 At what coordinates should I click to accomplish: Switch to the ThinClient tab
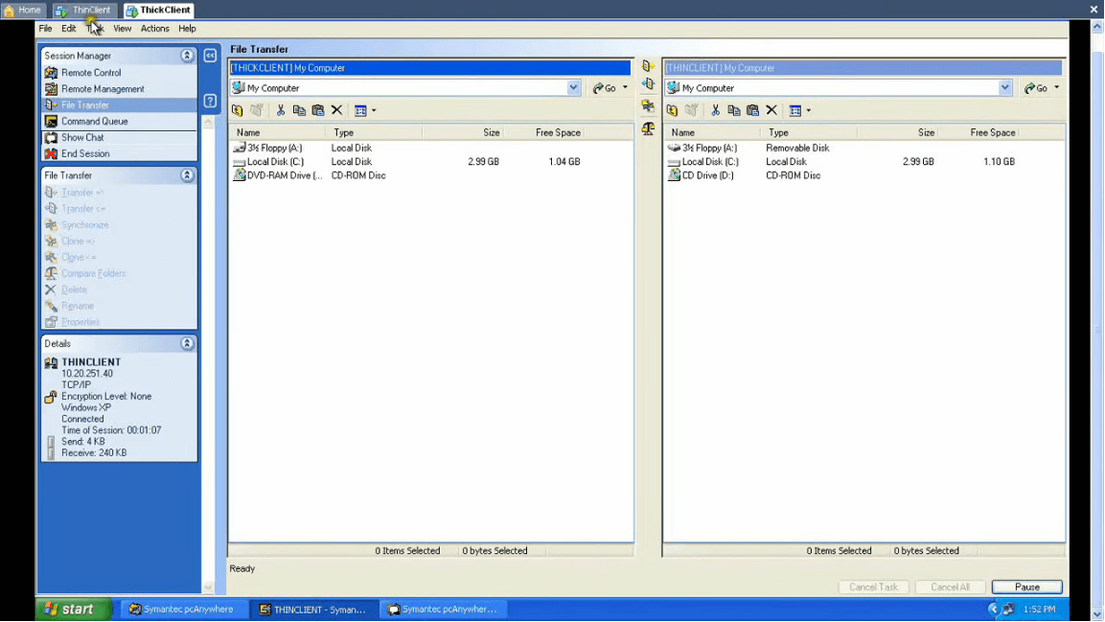click(x=83, y=10)
